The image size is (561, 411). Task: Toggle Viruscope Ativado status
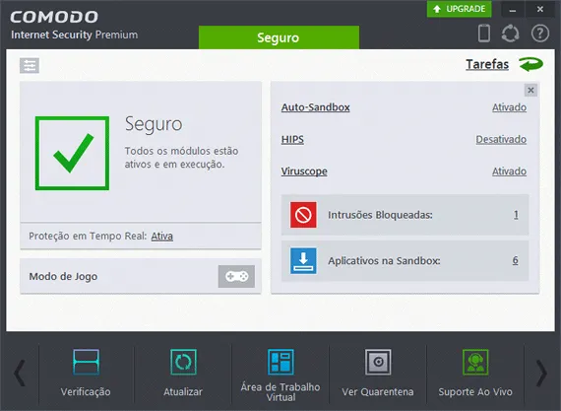click(x=509, y=171)
